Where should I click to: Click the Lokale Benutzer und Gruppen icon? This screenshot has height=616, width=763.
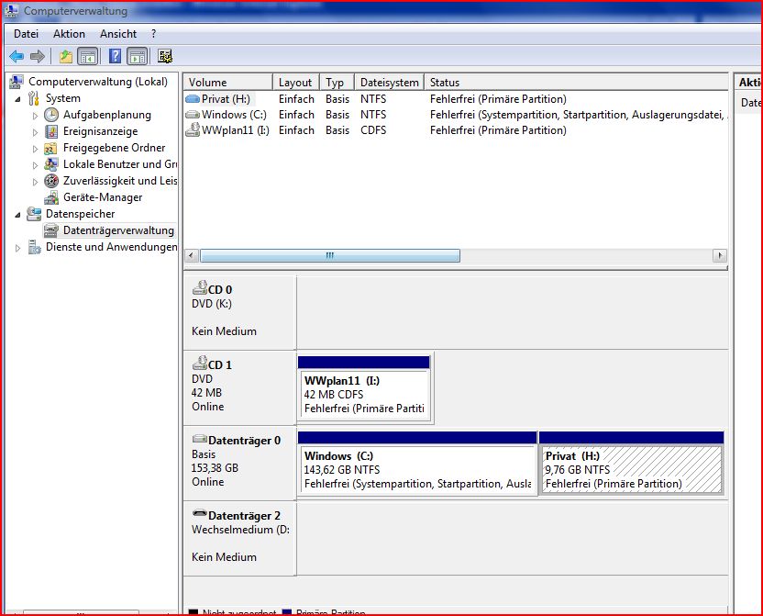(51, 164)
